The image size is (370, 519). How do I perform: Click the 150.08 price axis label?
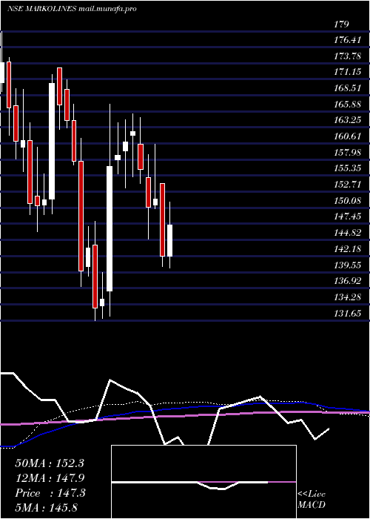[347, 201]
